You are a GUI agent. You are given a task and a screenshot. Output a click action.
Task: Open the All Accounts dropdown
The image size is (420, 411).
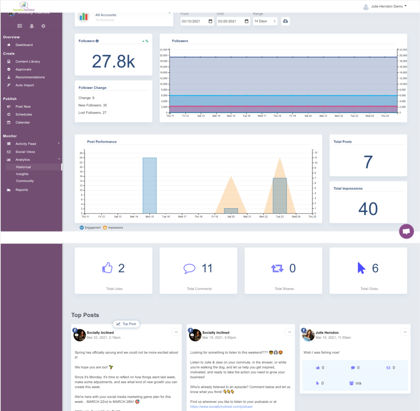124,17
